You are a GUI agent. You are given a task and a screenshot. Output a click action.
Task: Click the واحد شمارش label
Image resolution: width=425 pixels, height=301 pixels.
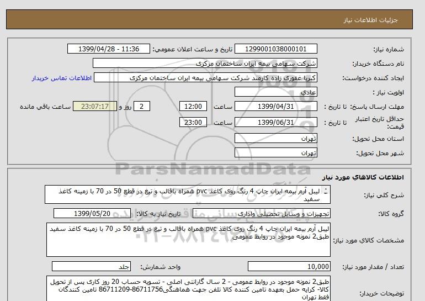[161, 267]
